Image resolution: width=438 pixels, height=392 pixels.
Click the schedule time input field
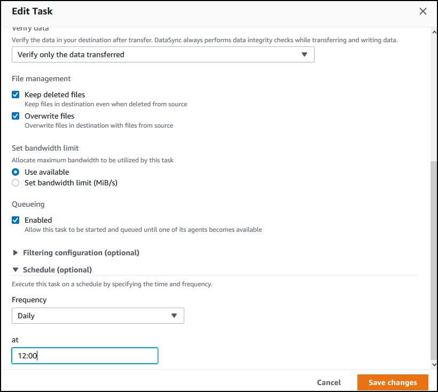(84, 356)
